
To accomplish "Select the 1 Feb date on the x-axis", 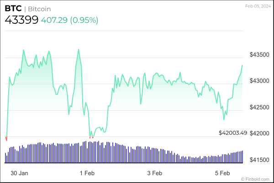I will 87,173.
